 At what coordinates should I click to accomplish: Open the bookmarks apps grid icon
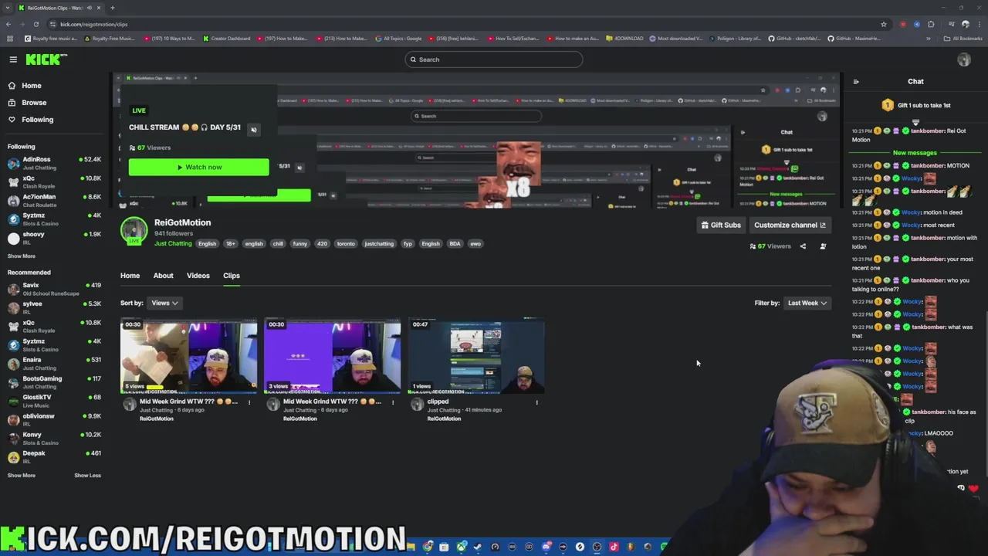click(x=9, y=39)
